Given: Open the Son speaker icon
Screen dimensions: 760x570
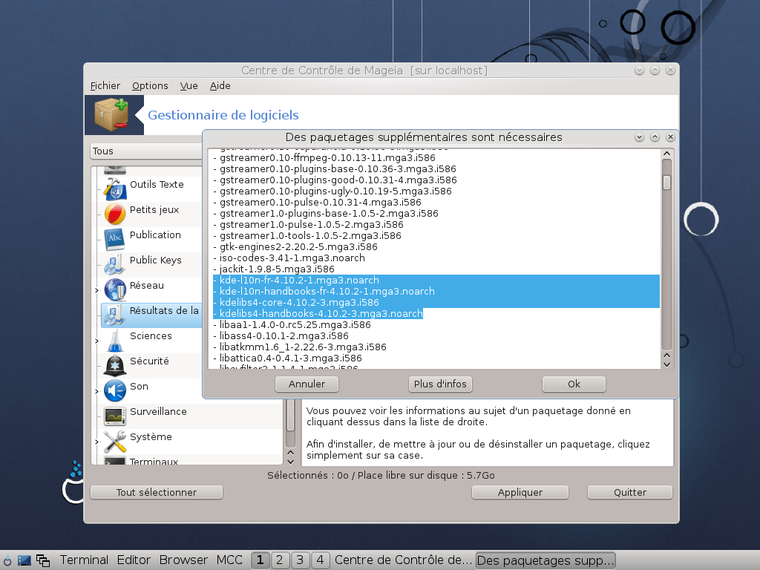Looking at the screenshot, I should tap(115, 390).
